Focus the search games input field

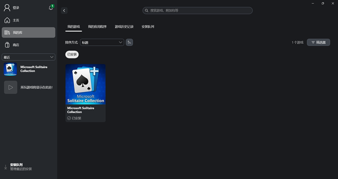(197, 10)
